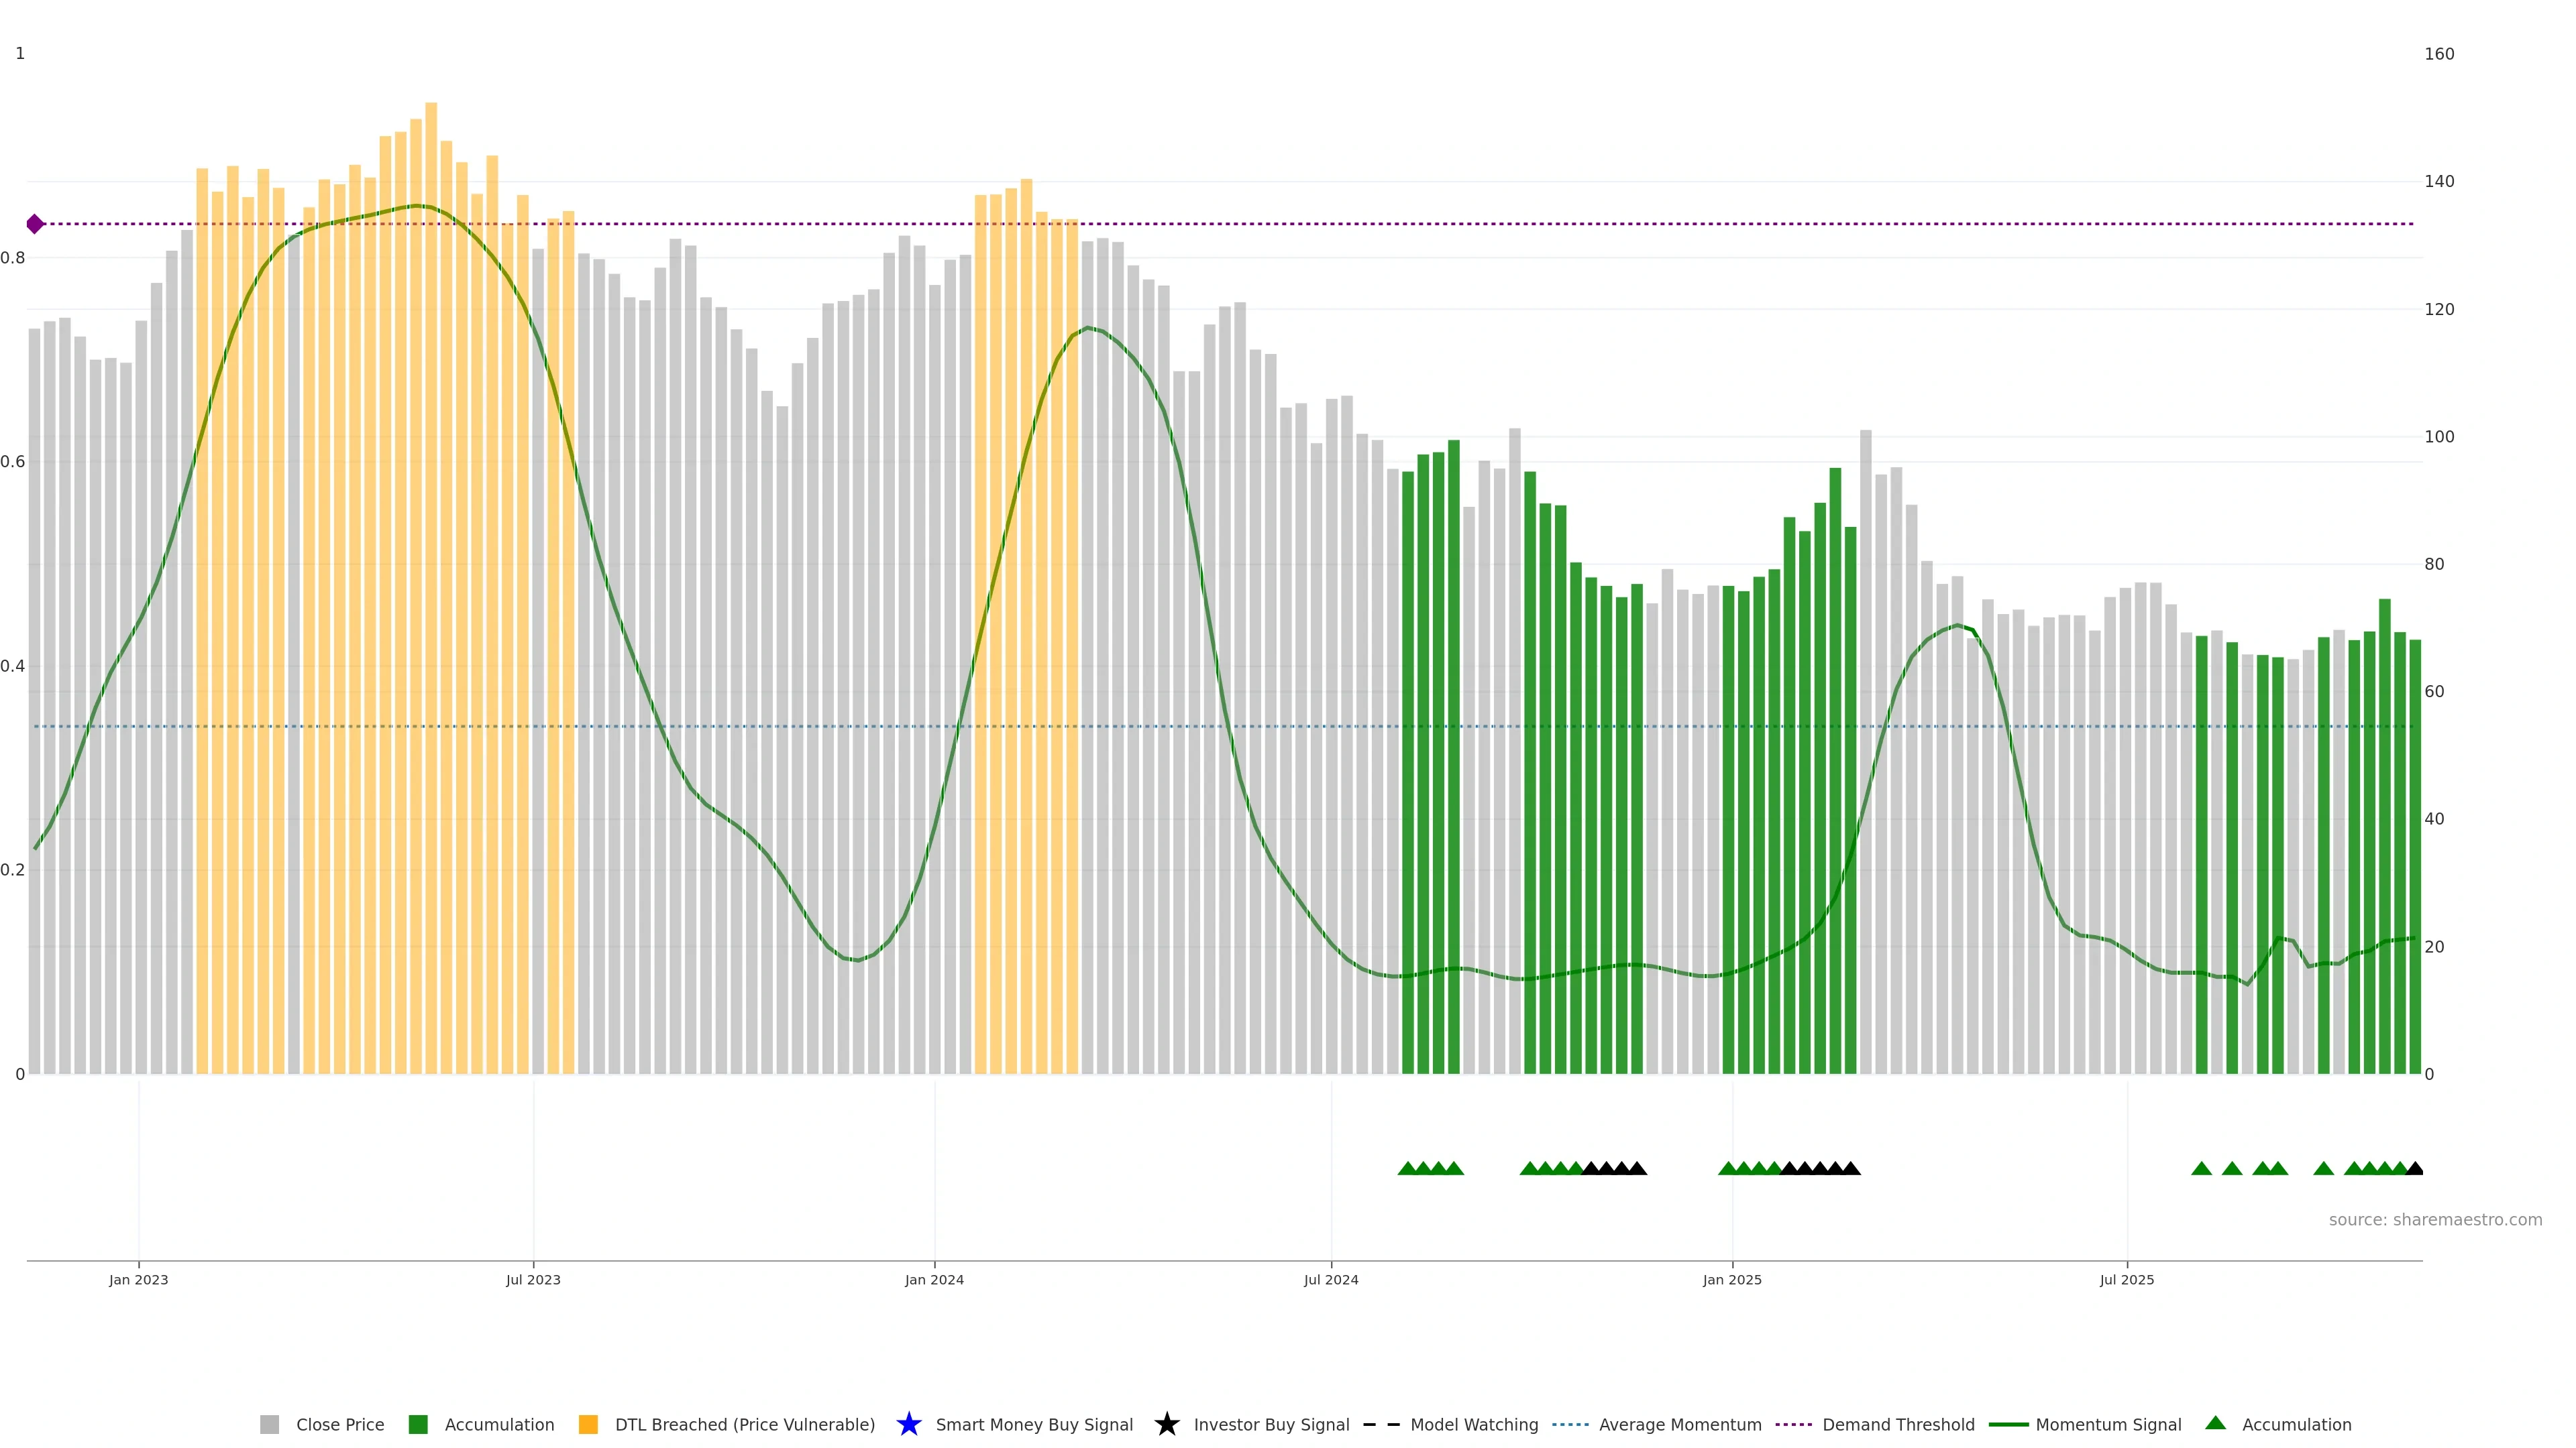This screenshot has height=1448, width=2576.
Task: Click the purple diamond Demand Threshold marker
Action: pos(35,224)
